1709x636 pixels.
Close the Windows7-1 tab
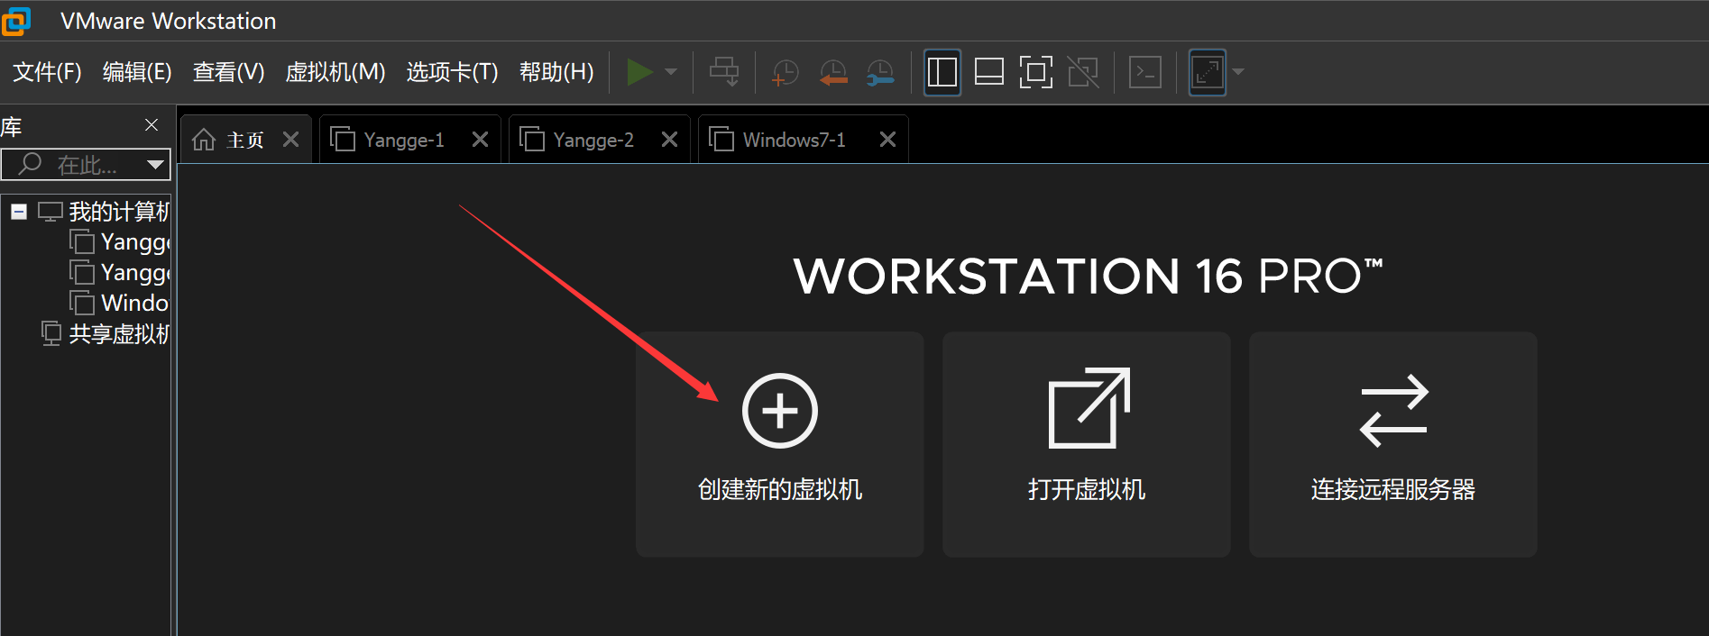coord(887,140)
